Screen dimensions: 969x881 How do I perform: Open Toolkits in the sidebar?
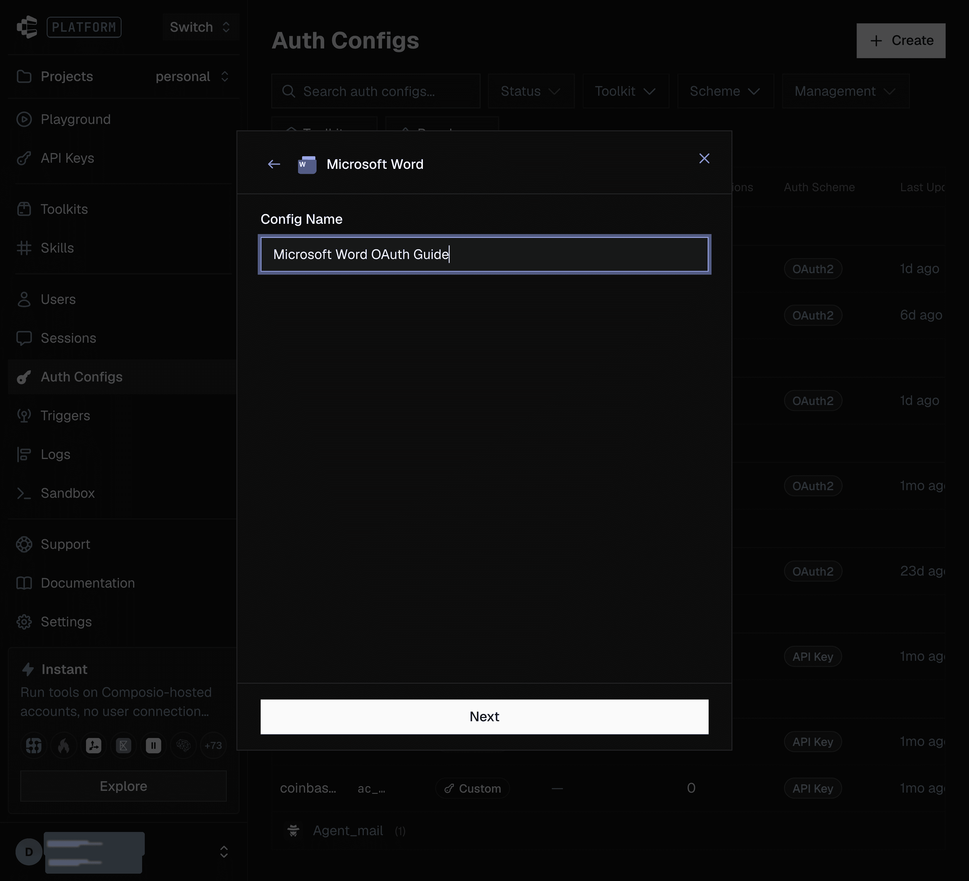click(64, 209)
